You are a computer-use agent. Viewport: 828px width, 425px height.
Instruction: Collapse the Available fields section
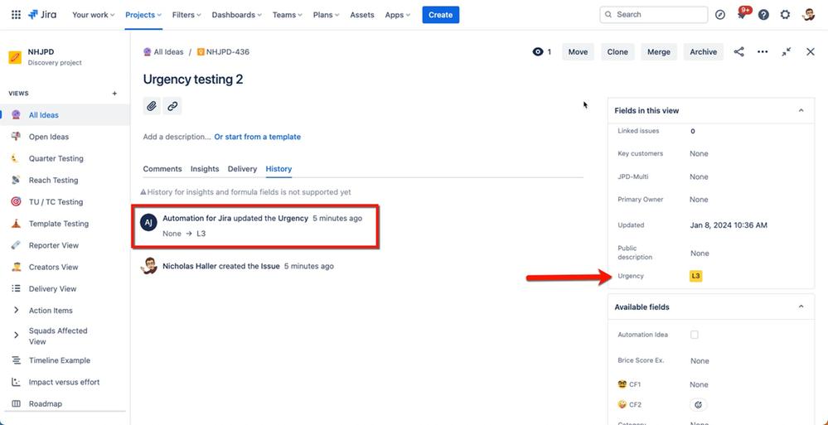pos(801,307)
